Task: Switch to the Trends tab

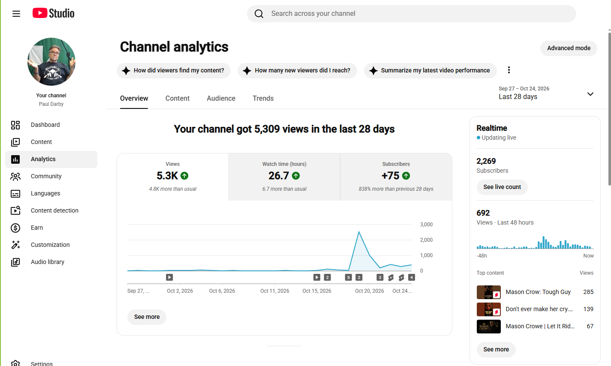Action: pos(263,98)
